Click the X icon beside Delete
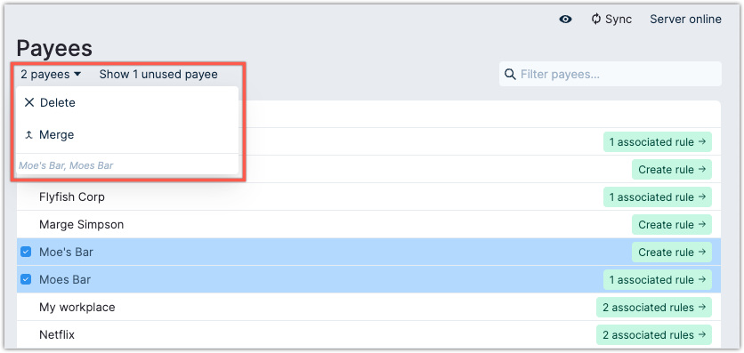The image size is (744, 353). pyautogui.click(x=29, y=102)
